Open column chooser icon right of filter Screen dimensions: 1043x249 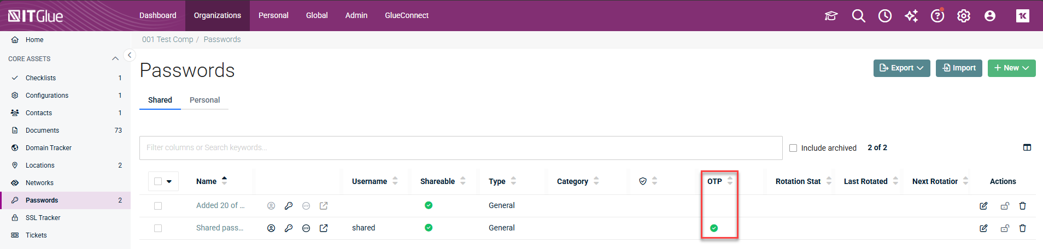(1027, 147)
